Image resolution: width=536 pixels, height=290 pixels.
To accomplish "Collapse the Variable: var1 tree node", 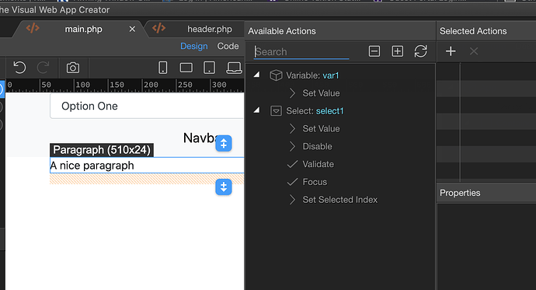I will 256,74.
